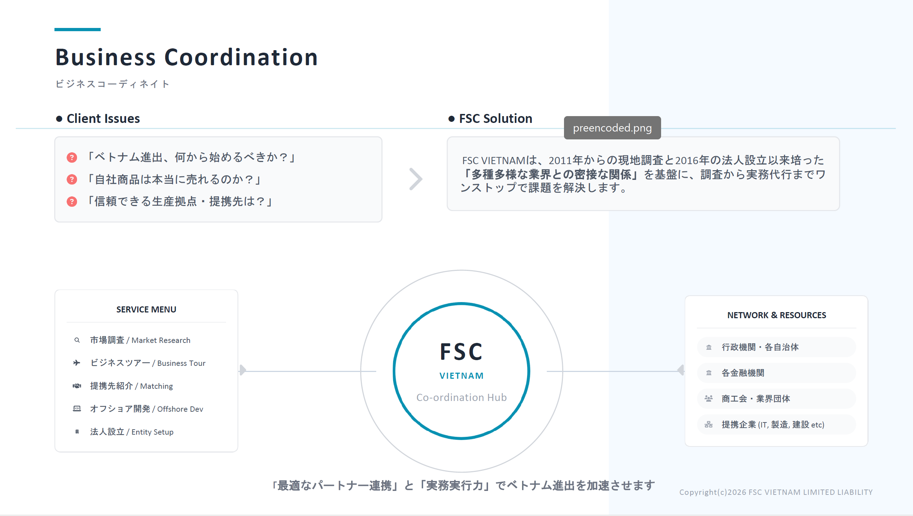This screenshot has height=516, width=913.
Task: Click the magnifier icon beside Market Research
Action: (x=77, y=340)
